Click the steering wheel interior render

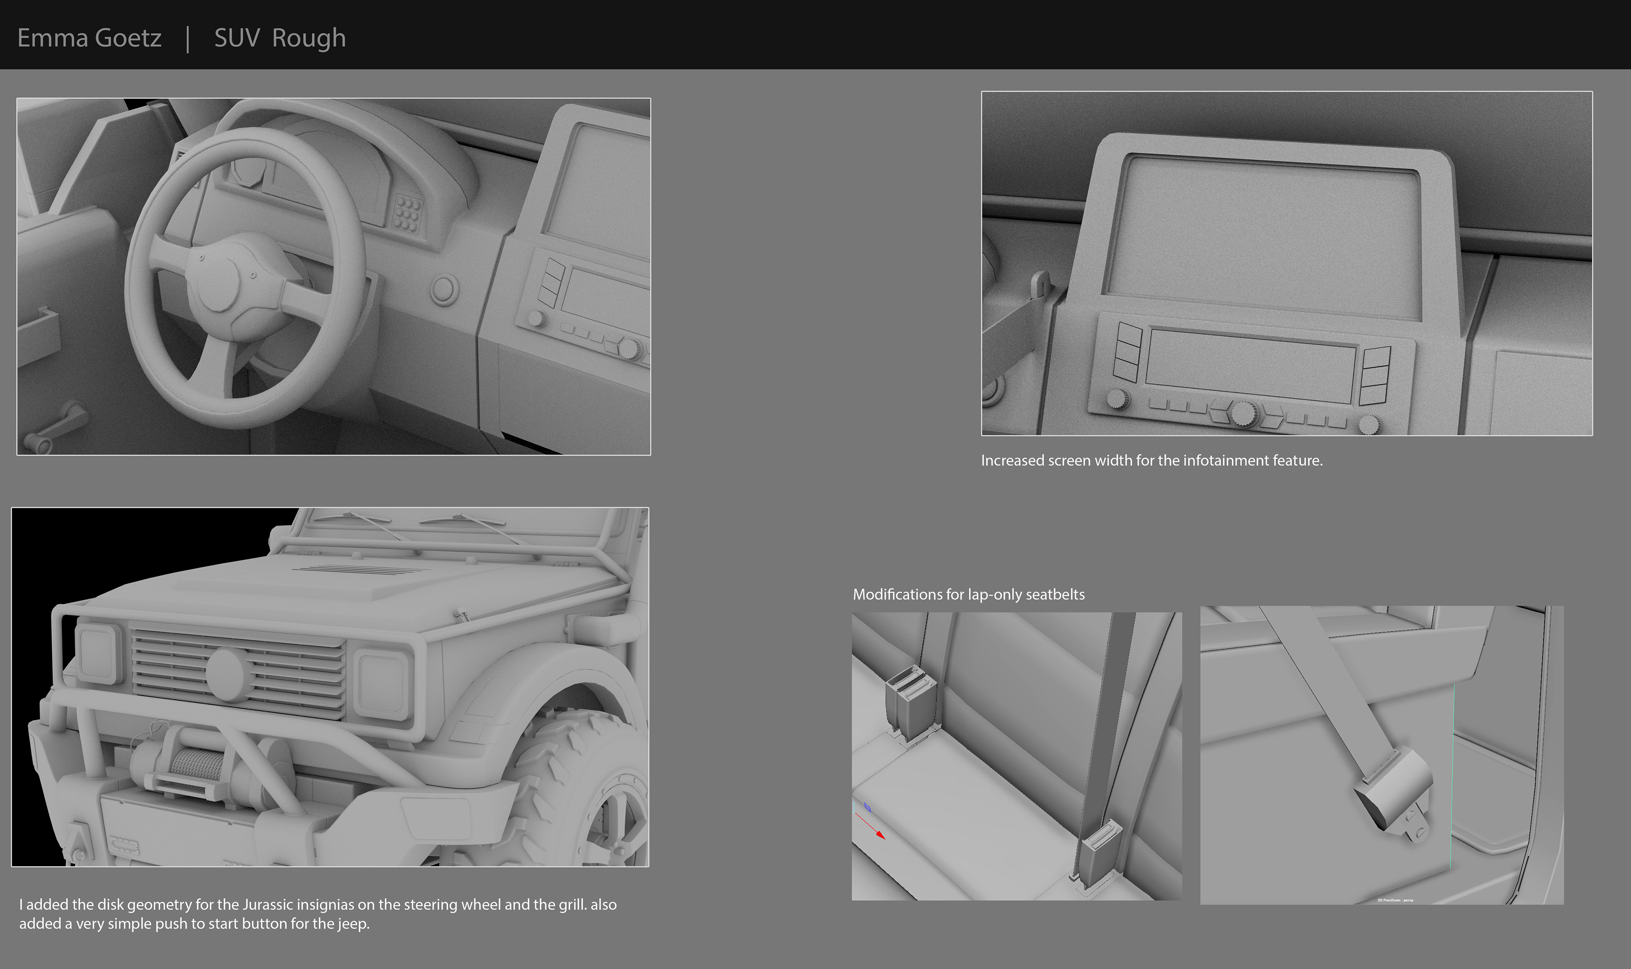(x=333, y=276)
